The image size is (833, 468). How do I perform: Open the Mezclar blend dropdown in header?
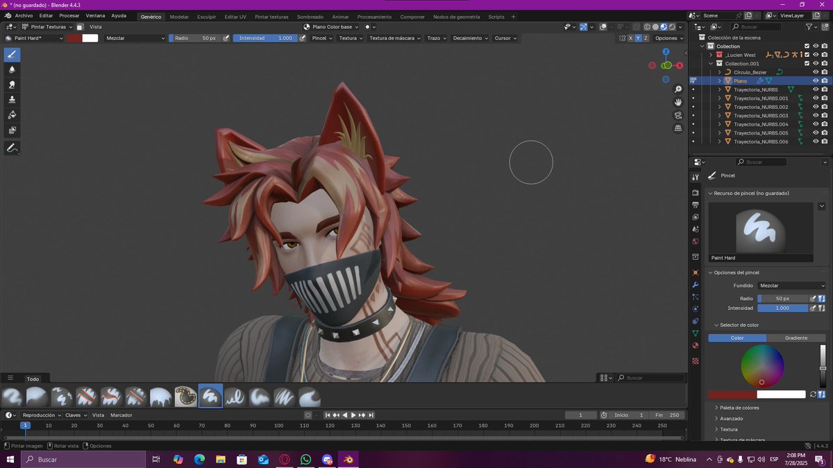(x=135, y=38)
